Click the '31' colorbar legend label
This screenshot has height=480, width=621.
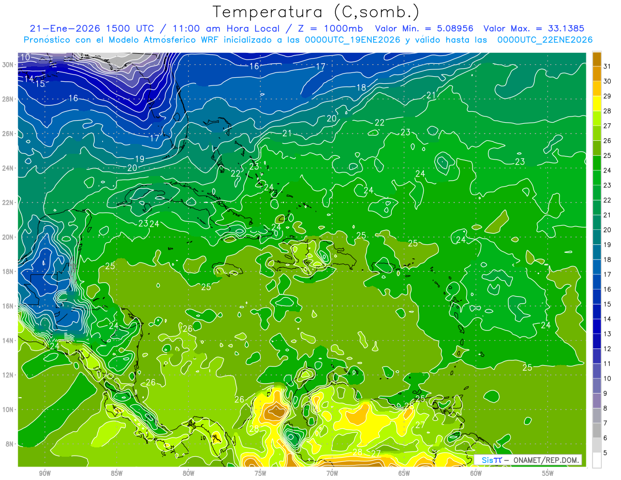(608, 66)
